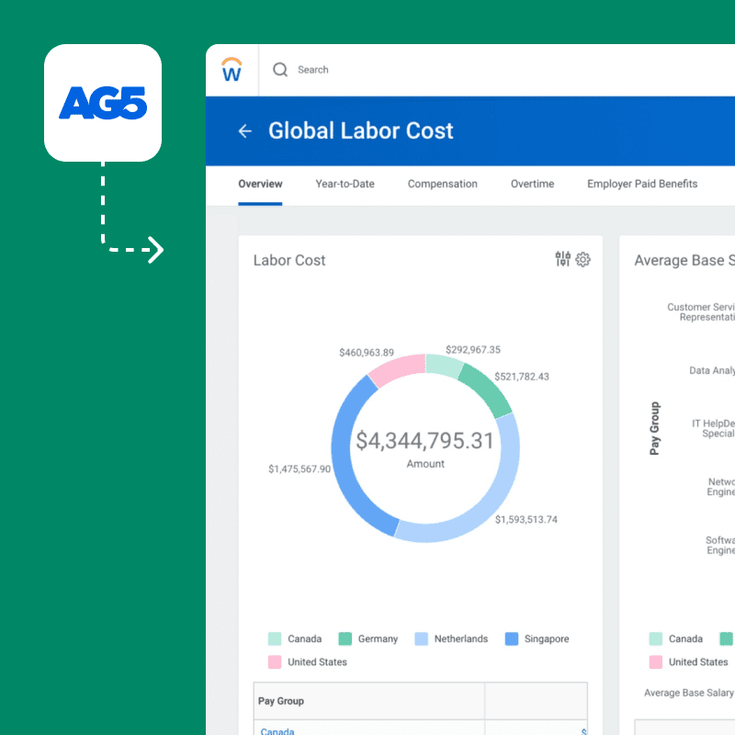The width and height of the screenshot is (735, 735).
Task: Click the Pay Group column header
Action: pyautogui.click(x=281, y=701)
